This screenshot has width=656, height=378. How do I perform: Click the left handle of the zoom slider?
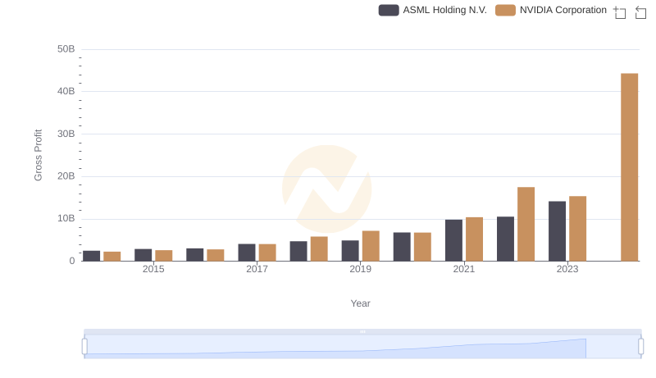pos(84,347)
